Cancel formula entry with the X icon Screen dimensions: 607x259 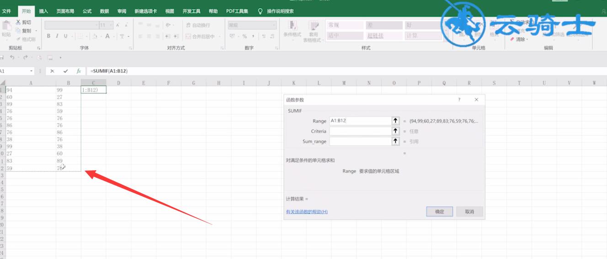53,71
